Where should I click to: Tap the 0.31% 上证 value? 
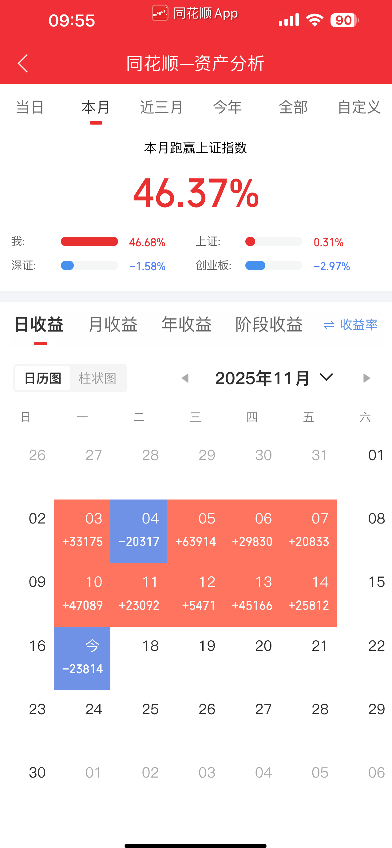328,242
